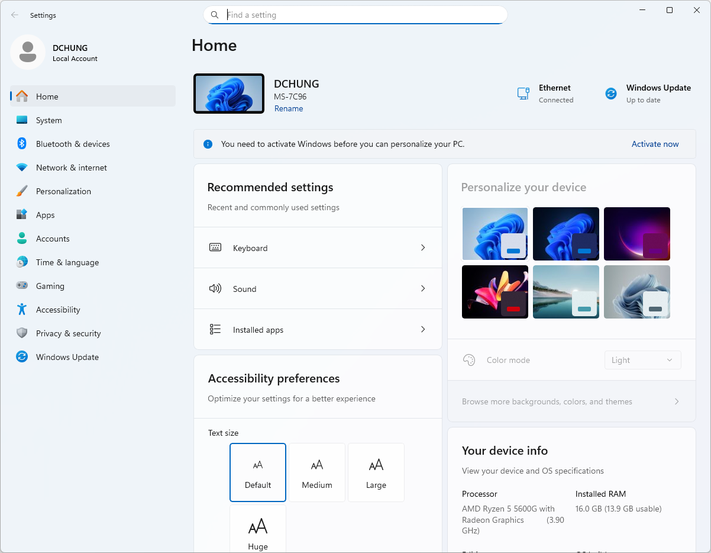Open Personalization settings page
The height and width of the screenshot is (553, 711).
pos(93,191)
